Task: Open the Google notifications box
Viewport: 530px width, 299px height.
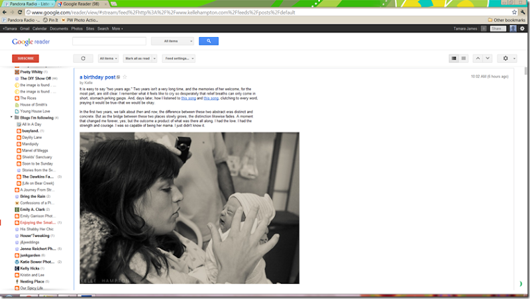Action: coord(484,28)
